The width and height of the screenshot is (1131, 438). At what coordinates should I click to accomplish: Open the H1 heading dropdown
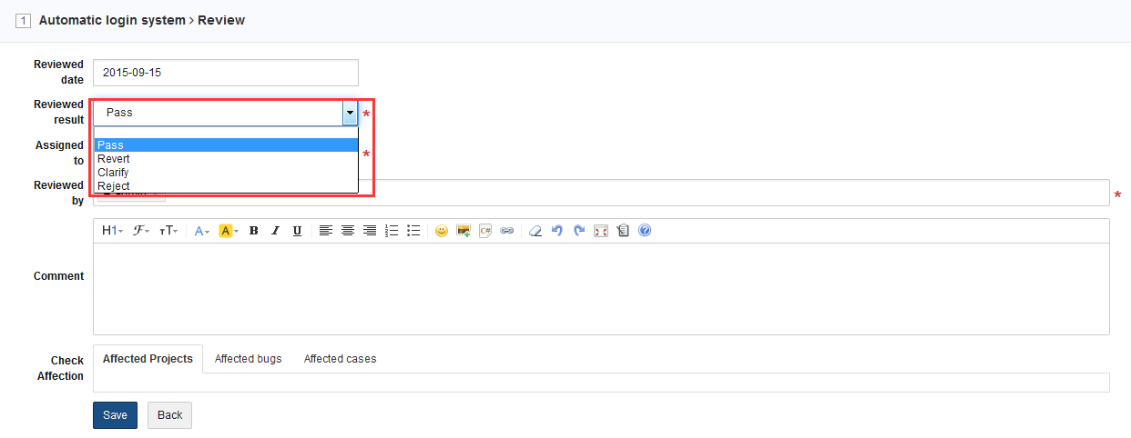tap(112, 231)
